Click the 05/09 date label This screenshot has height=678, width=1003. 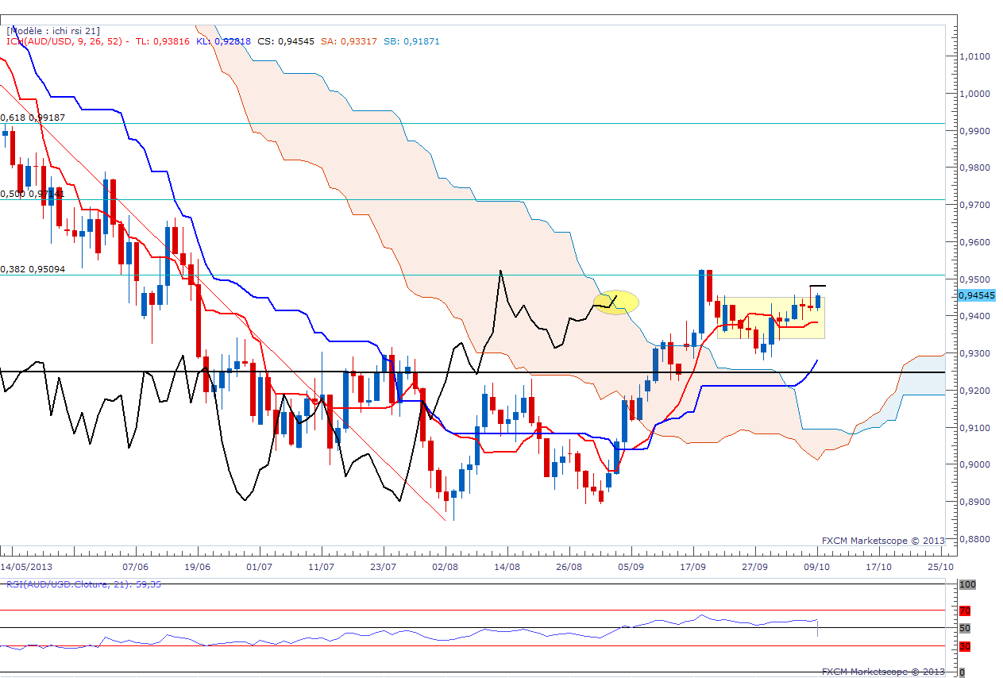[x=632, y=567]
